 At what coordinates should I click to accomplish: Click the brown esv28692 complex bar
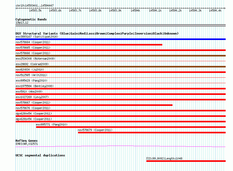pos(120,67)
